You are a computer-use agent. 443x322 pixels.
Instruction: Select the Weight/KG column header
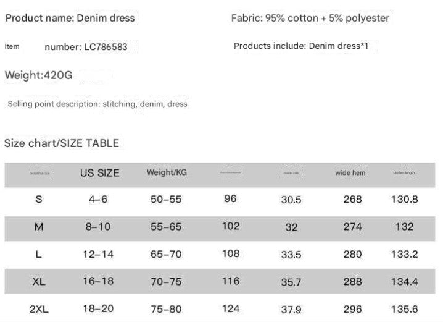coord(167,172)
